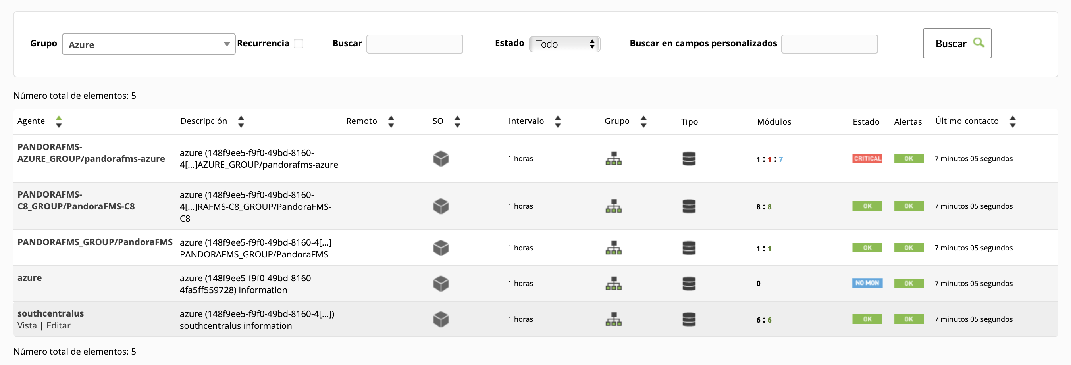Screen dimensions: 1071x365
Task: Click the red CRITICAL status badge
Action: (x=867, y=158)
